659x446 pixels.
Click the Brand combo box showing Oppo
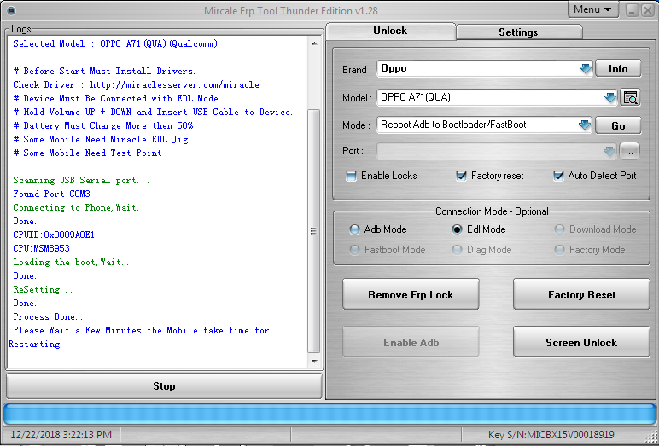point(484,68)
